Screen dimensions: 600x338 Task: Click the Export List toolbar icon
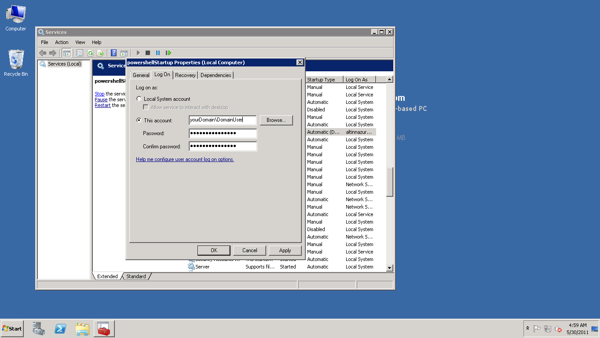pyautogui.click(x=100, y=53)
